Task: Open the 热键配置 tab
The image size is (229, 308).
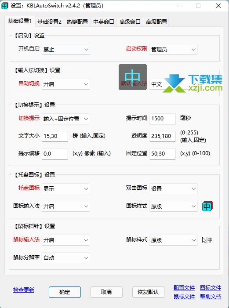Action: click(77, 22)
